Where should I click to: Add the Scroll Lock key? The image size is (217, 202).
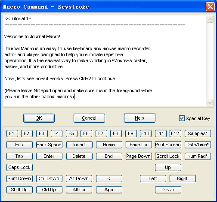(168, 156)
